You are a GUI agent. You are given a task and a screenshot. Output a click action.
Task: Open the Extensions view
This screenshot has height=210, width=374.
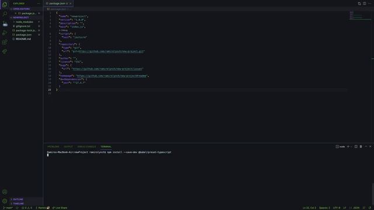coord(5,42)
